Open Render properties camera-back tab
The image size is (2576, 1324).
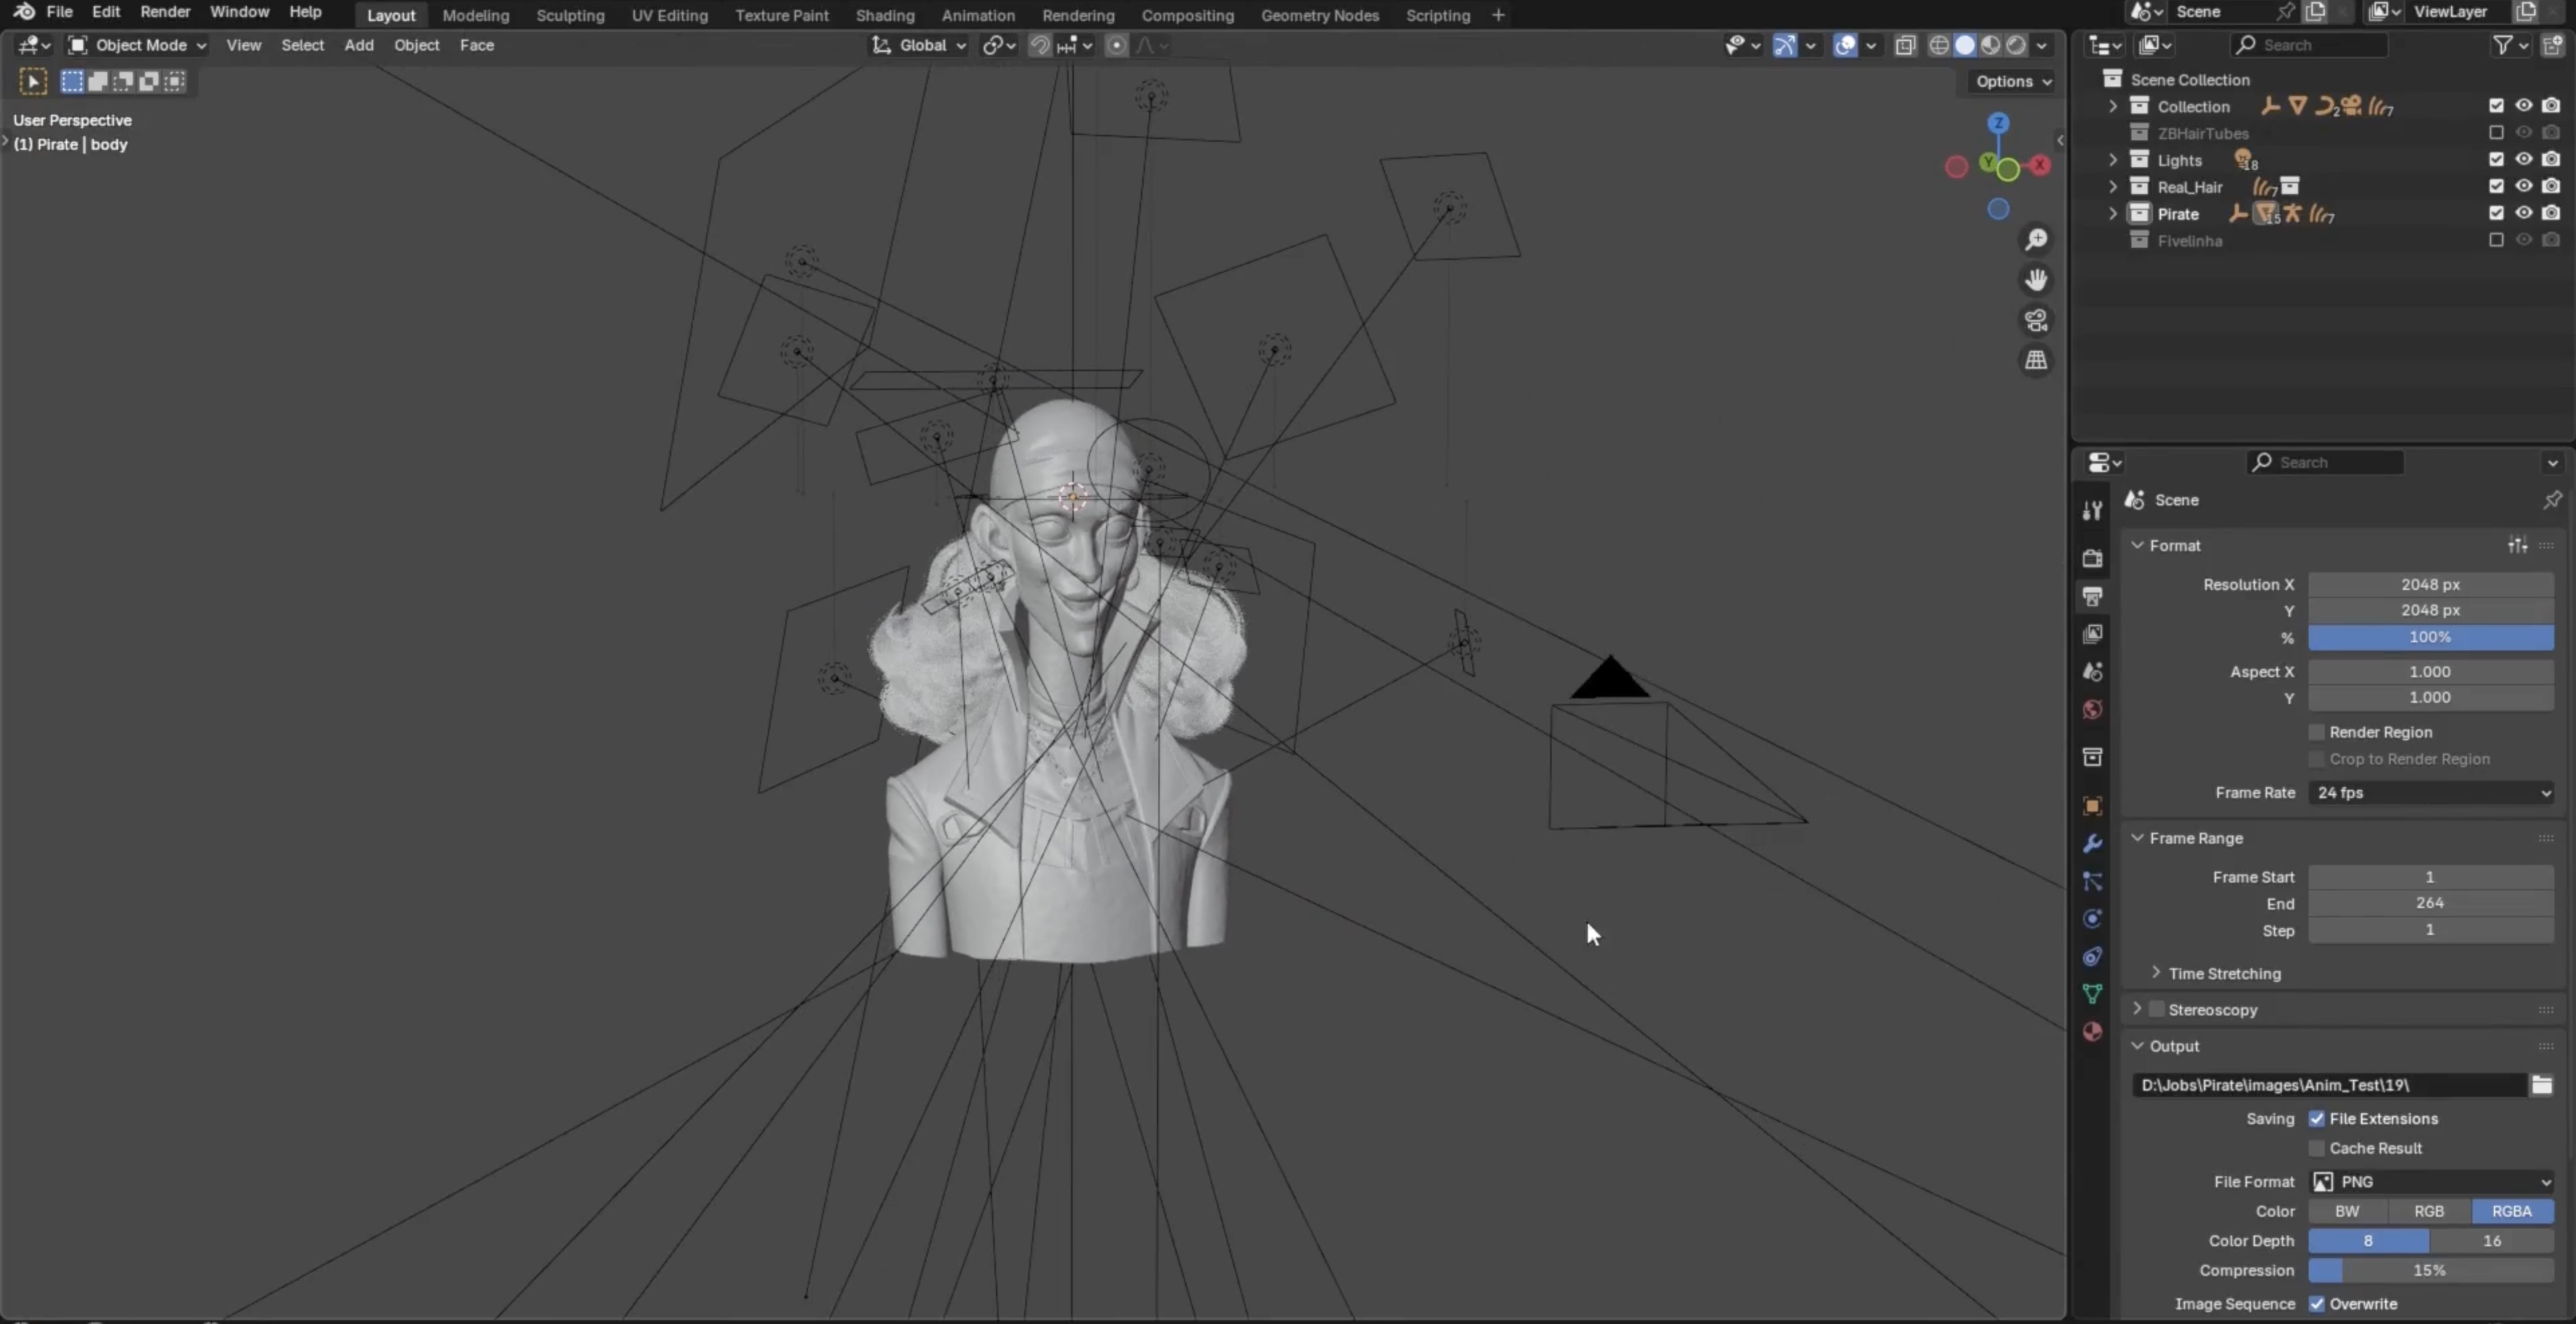(x=2092, y=558)
